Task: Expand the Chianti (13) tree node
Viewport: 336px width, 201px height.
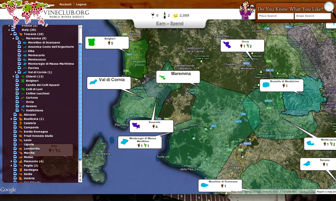Action: (x=14, y=77)
